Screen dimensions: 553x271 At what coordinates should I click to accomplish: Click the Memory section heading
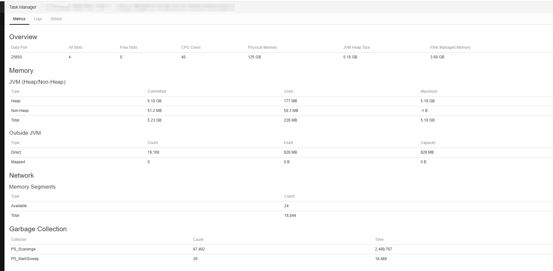21,71
